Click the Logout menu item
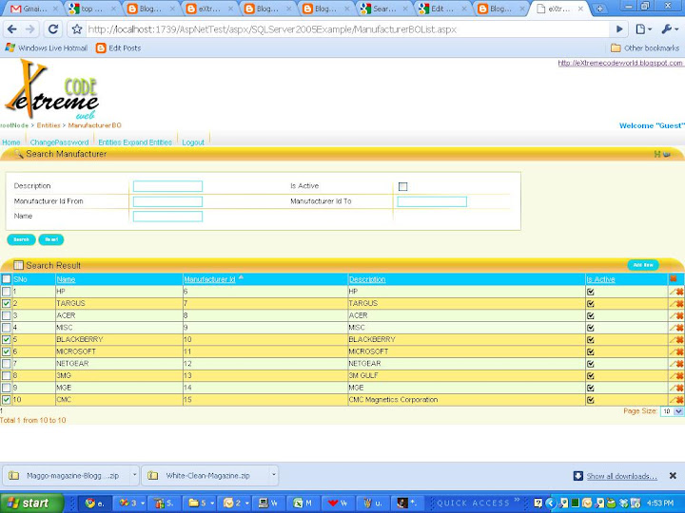Viewport: 685px width, 513px height. 193,142
